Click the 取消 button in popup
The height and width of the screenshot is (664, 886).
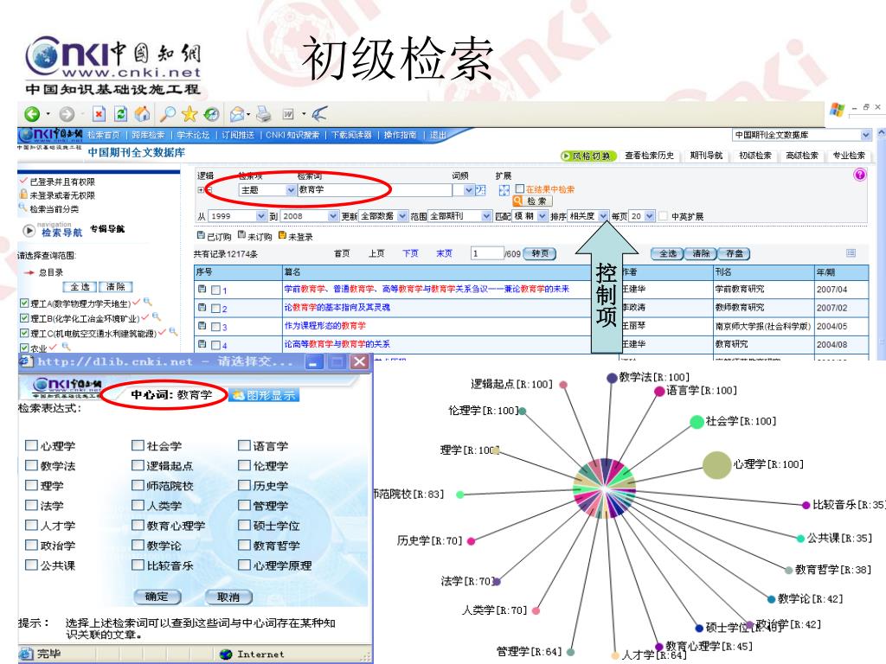tap(228, 597)
